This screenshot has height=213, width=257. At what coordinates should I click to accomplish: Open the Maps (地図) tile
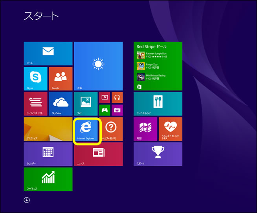145,129
